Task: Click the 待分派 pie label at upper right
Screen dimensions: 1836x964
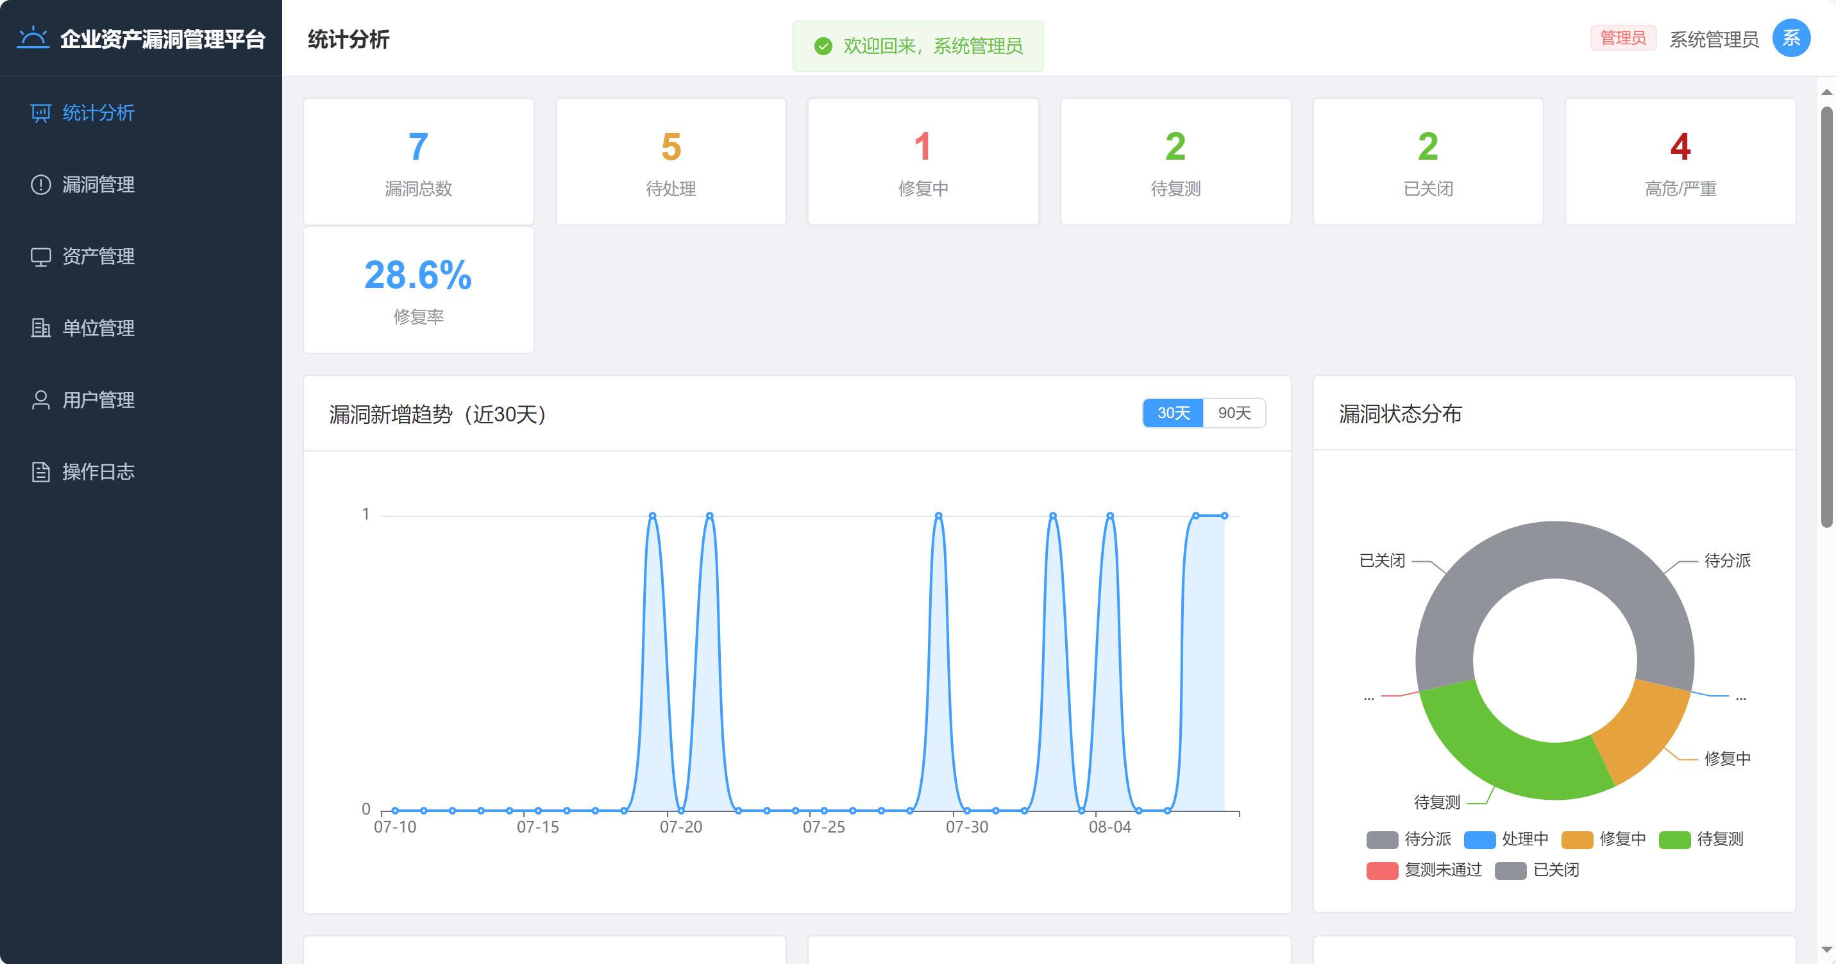Action: 1727,561
